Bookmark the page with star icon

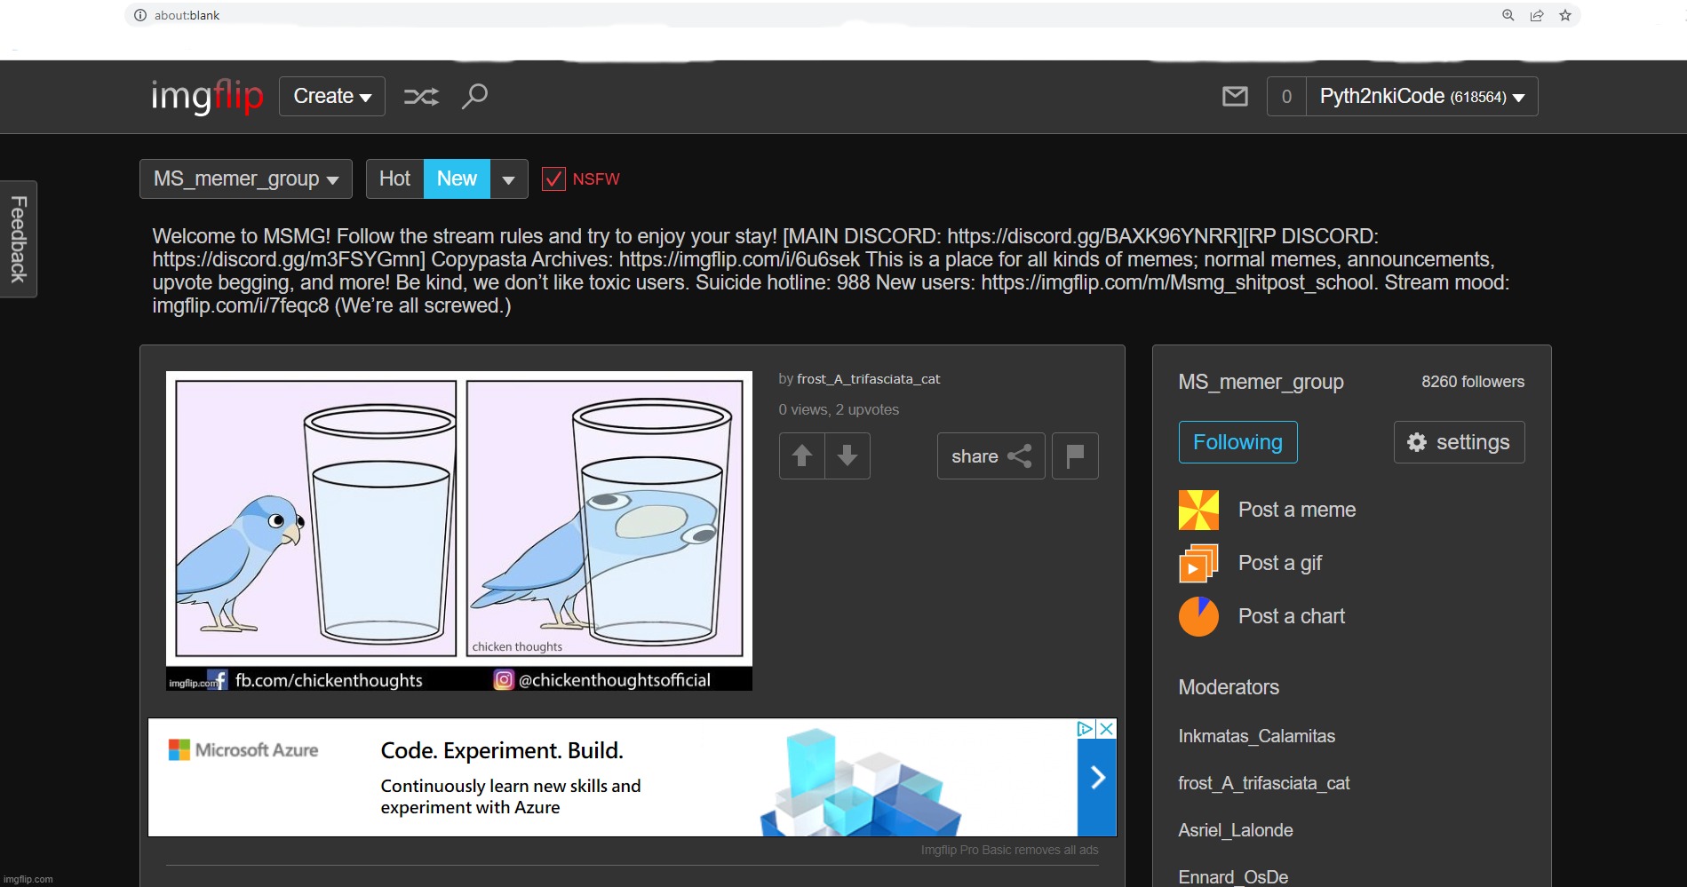click(1565, 15)
